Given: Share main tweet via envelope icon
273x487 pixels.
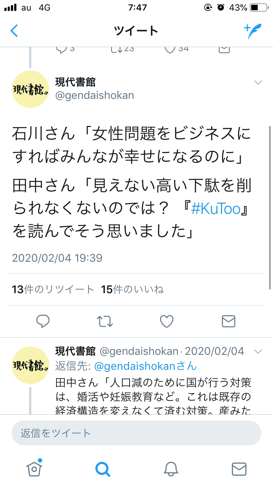Looking at the screenshot, I should coord(229,321).
